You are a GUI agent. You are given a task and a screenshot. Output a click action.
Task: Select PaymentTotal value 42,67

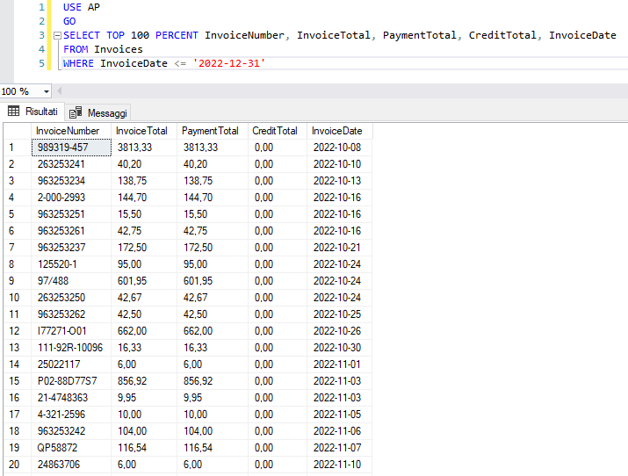point(213,298)
